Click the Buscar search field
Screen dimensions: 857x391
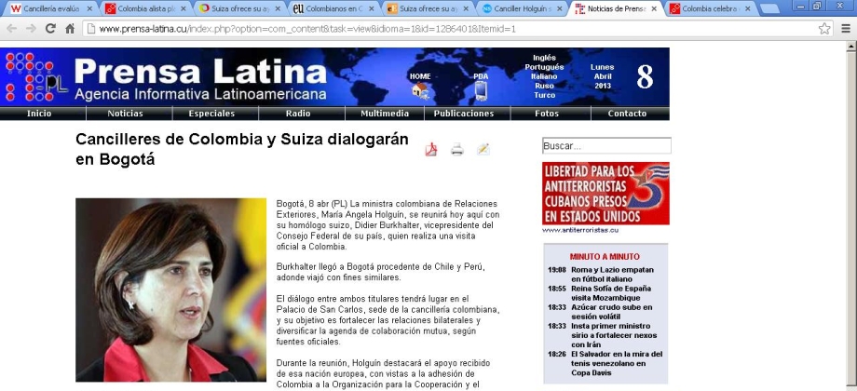606,146
